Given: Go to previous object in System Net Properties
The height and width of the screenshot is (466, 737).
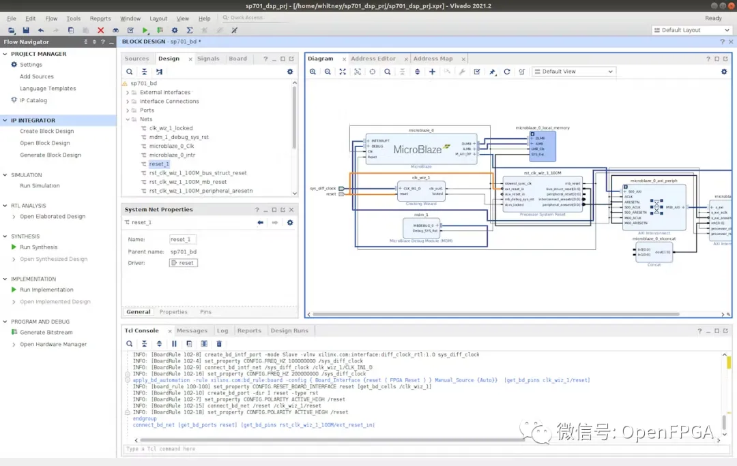Looking at the screenshot, I should click(x=261, y=223).
